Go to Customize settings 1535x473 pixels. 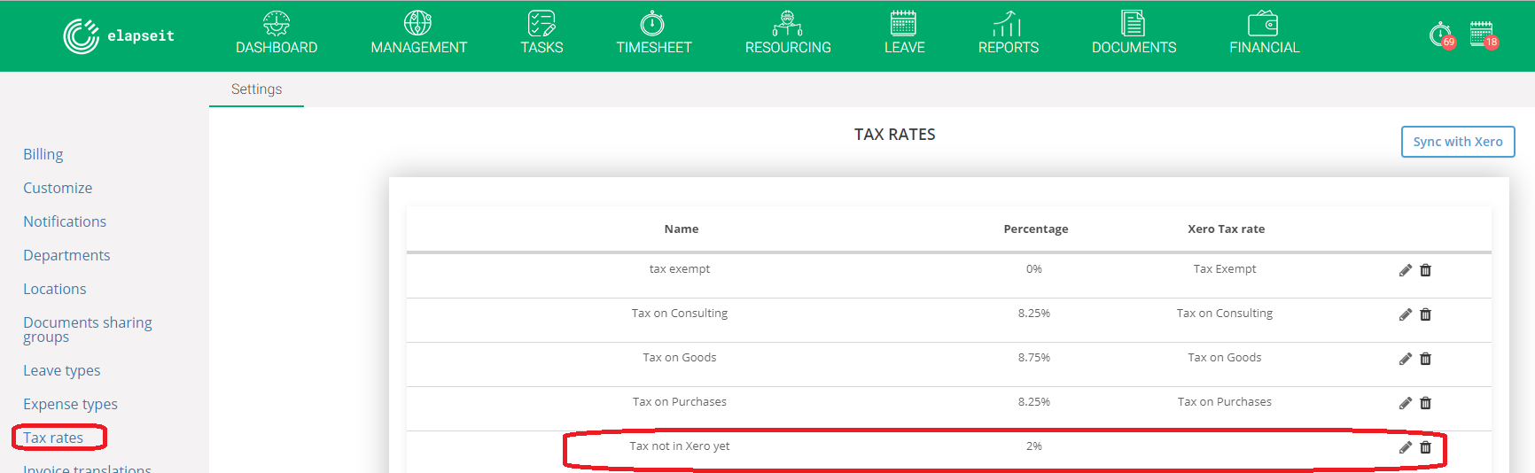58,188
